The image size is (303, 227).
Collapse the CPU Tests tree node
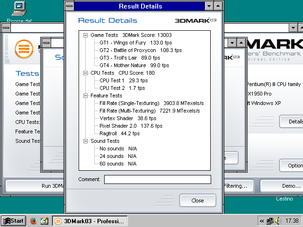pos(85,73)
